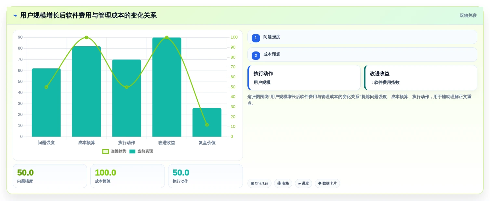Click the chart title 用户规模增长后软件费用与管理成本的变化关系
490x201 pixels.
pos(88,16)
